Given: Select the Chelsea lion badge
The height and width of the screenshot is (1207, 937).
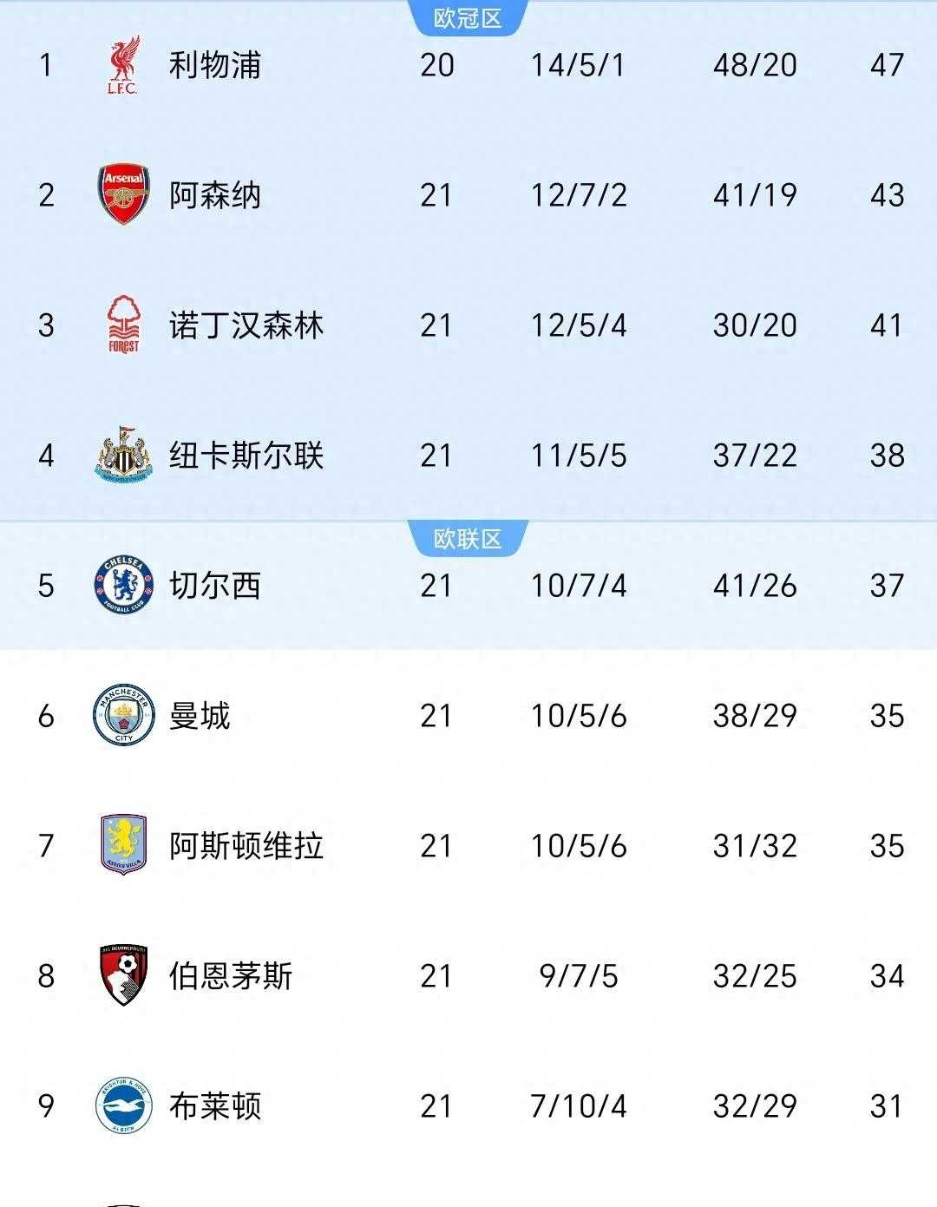Looking at the screenshot, I should [x=124, y=585].
